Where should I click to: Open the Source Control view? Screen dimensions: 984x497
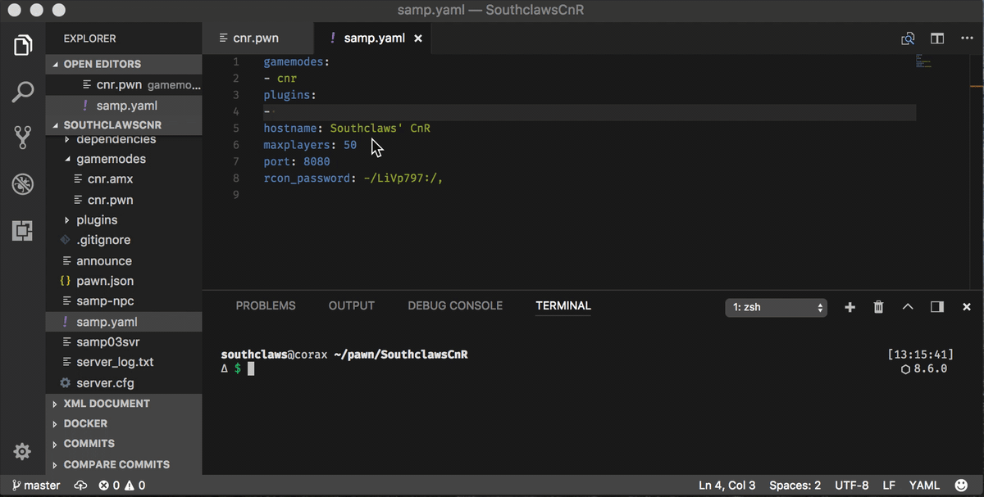click(23, 138)
